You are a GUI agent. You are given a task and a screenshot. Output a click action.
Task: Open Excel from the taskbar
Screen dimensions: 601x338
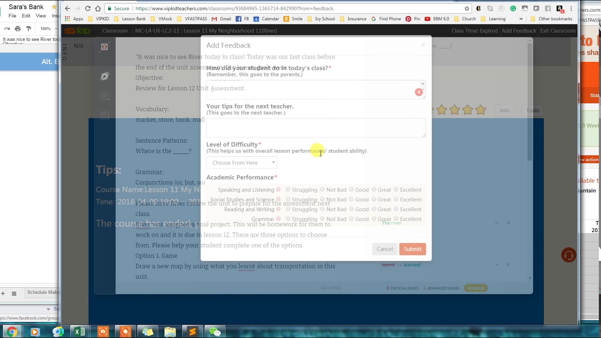(x=80, y=332)
